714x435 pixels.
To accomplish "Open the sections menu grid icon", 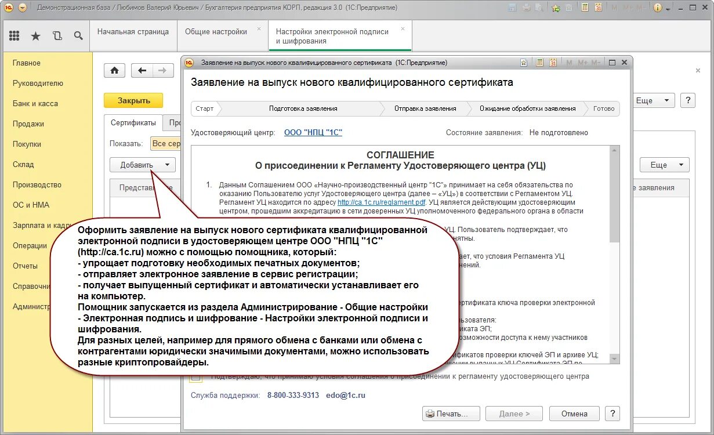I will [15, 36].
